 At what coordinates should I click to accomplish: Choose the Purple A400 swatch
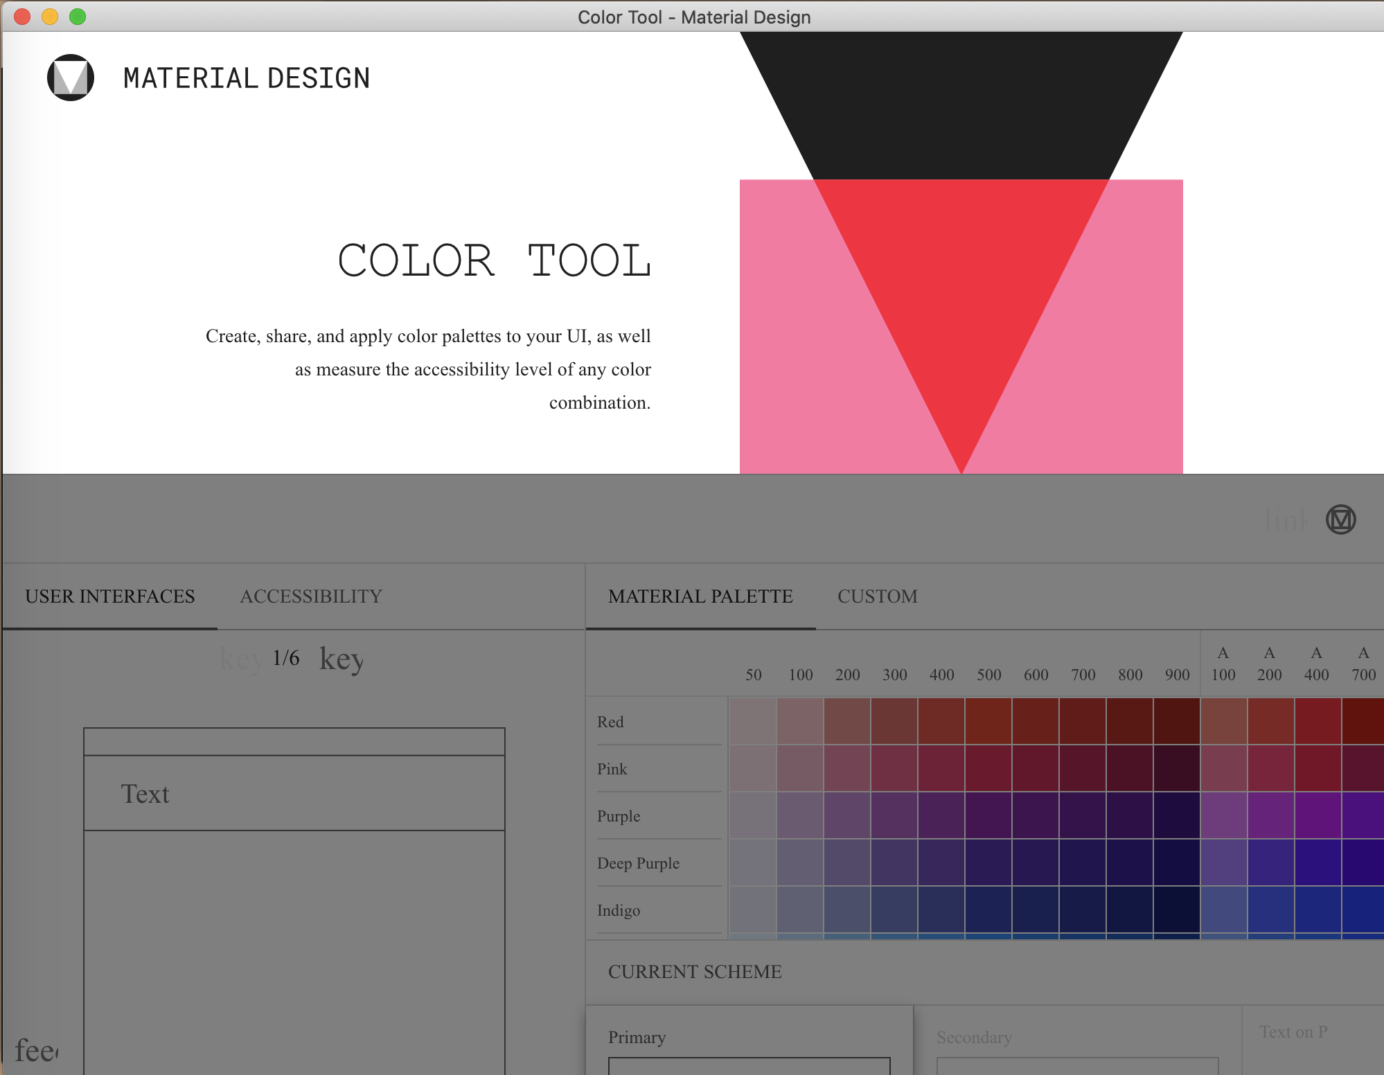coord(1318,815)
